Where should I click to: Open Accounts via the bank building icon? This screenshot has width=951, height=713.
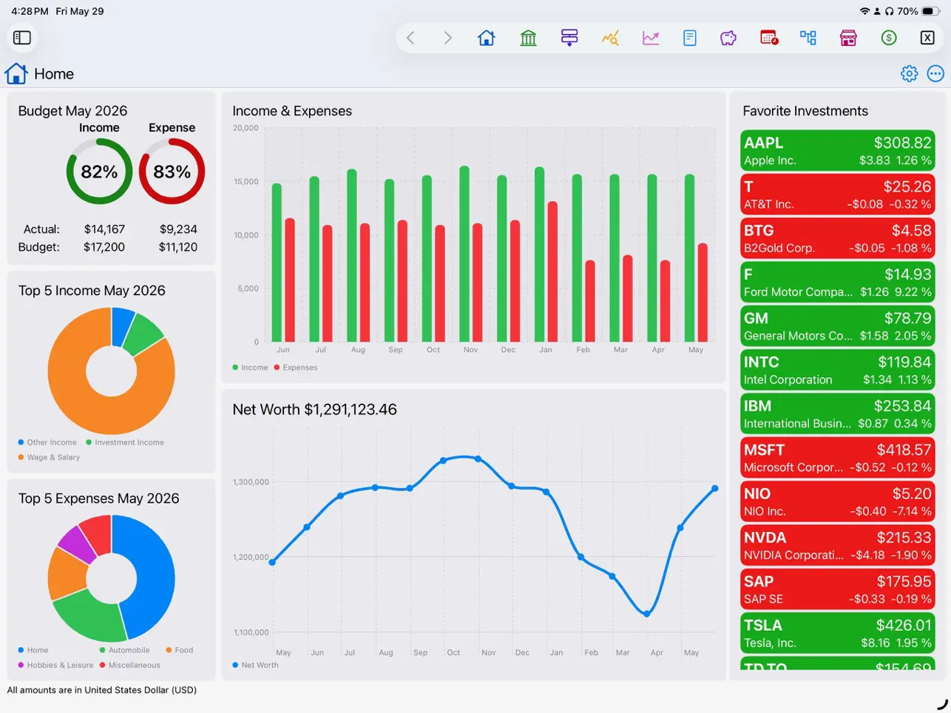point(528,38)
